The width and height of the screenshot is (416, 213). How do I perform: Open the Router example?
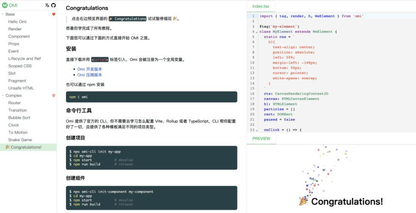pos(14,103)
